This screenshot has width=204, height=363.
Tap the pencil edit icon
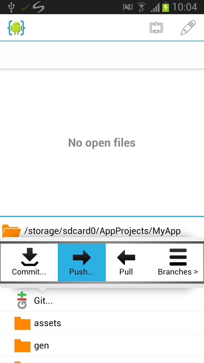[x=188, y=28]
